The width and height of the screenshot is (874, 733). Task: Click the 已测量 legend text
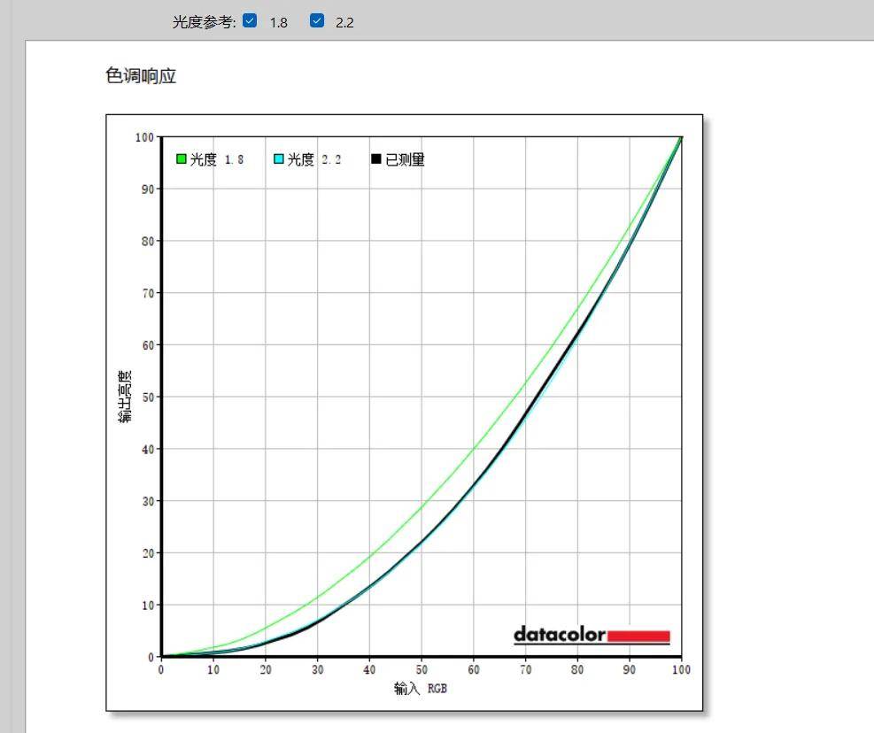point(406,159)
